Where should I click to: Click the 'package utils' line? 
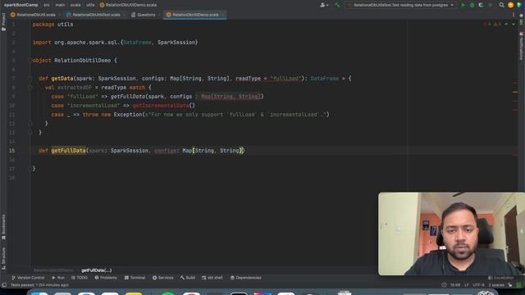coord(52,25)
